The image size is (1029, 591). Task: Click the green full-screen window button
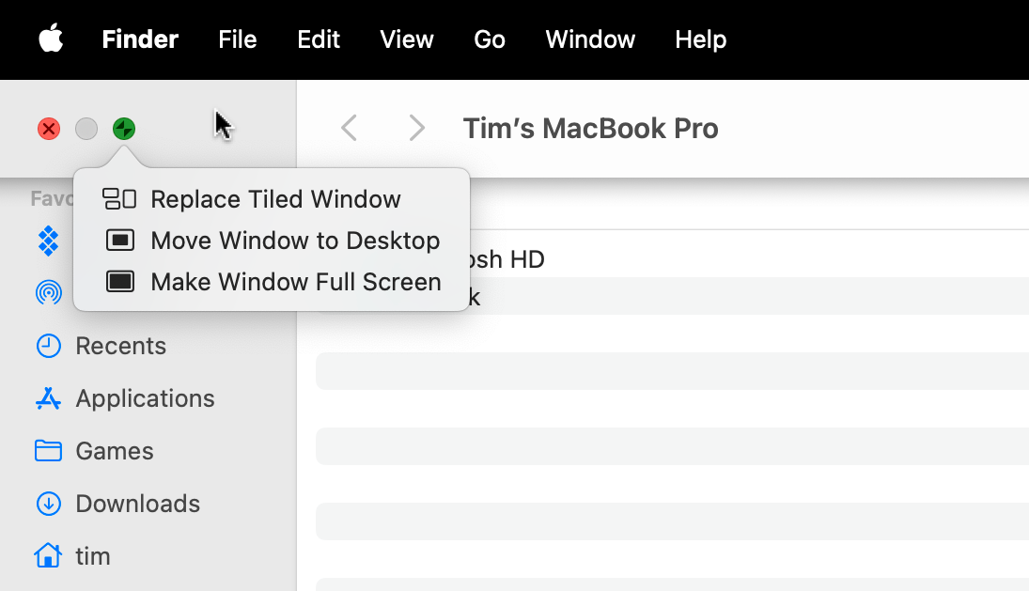[x=124, y=129]
